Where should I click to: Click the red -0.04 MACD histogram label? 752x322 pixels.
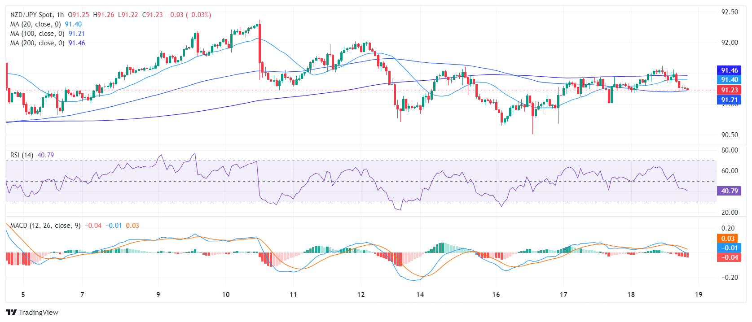(729, 257)
